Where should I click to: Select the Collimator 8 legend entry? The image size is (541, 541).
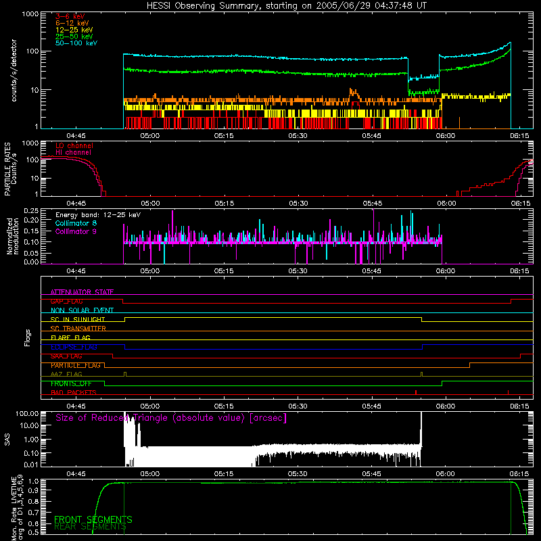coord(76,223)
